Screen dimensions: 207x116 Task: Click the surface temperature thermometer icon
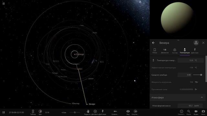153,60
